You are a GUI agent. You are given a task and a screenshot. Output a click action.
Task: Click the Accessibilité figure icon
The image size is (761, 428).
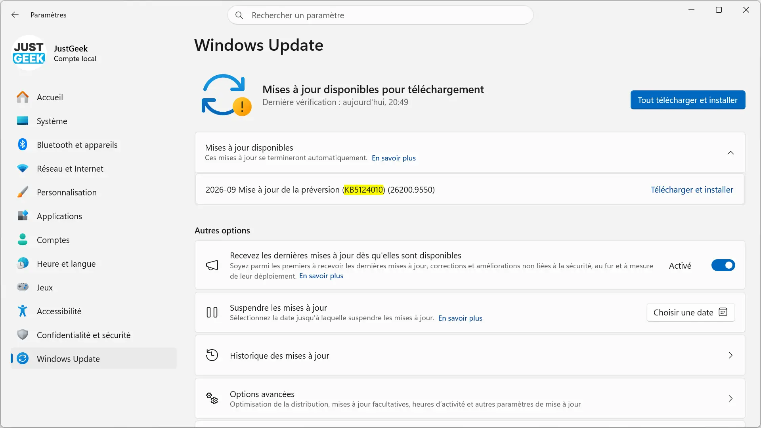23,311
